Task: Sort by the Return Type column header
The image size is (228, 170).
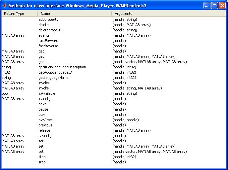Action: point(20,14)
